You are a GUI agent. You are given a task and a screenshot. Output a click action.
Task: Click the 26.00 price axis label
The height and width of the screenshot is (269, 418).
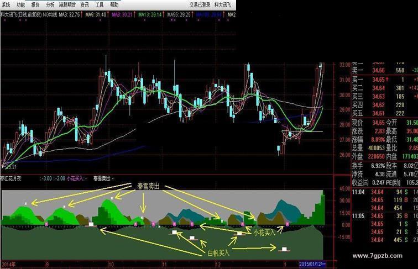(x=345, y=155)
